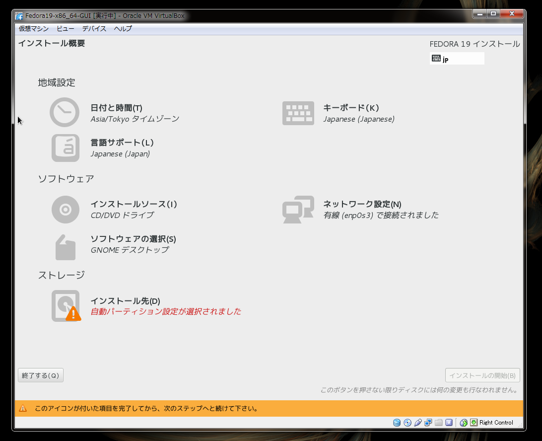Screen dimensions: 542x441
Task: Click the ストレージ section heading
Action: pyautogui.click(x=62, y=275)
